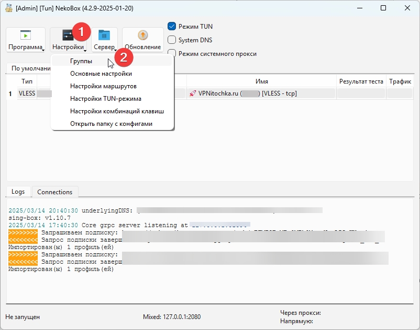This screenshot has width=420, height=330.
Task: Click the Программа toolbar icon
Action: [x=25, y=35]
